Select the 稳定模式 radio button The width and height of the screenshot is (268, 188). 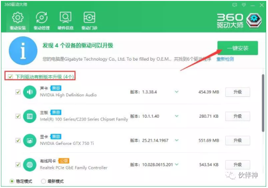pos(12,181)
